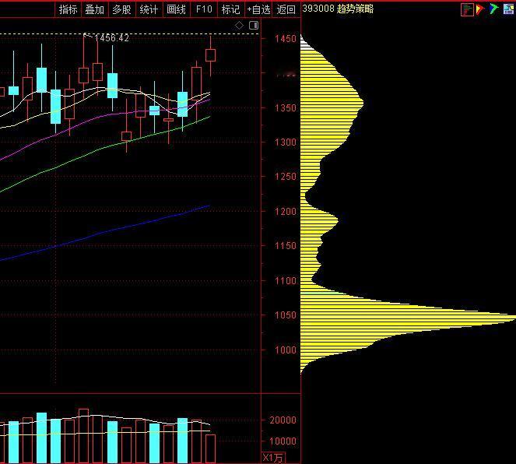The image size is (516, 464).
Task: Select the latest rightmost red candlestick
Action: [x=211, y=55]
